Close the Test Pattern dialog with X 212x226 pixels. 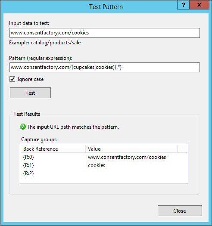click(200, 5)
